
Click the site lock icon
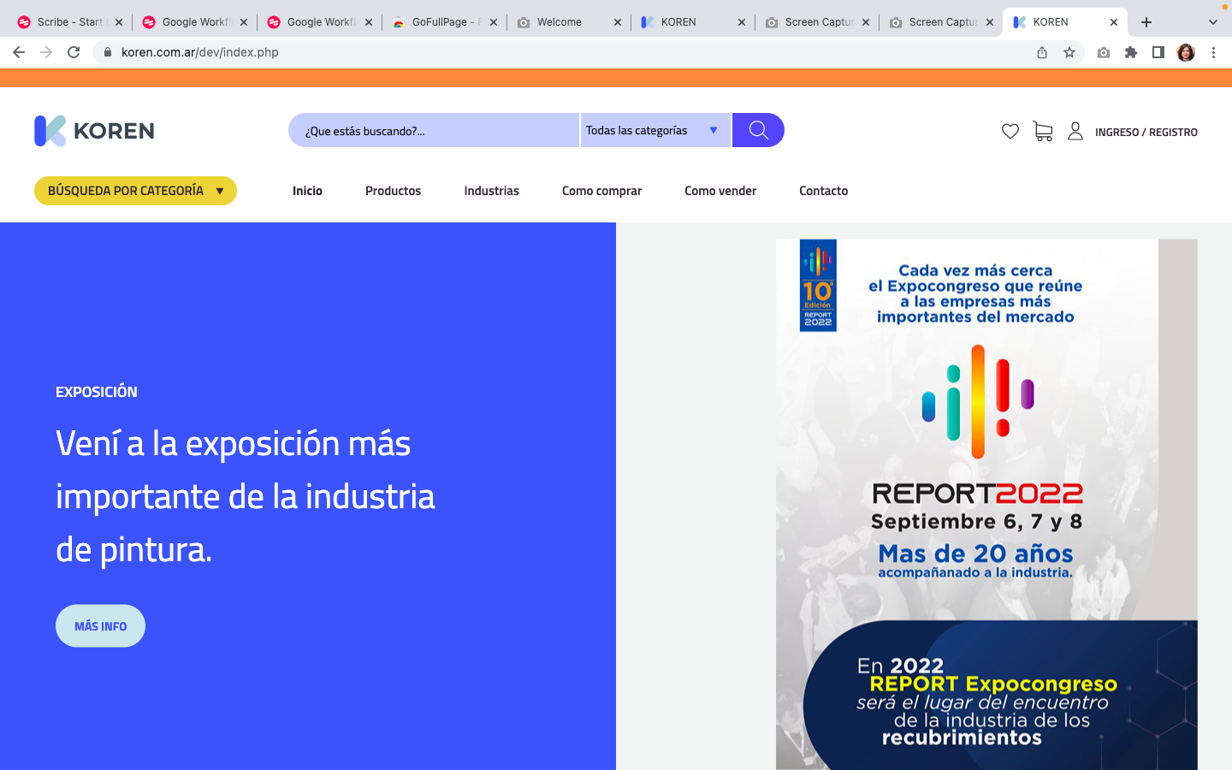(x=108, y=52)
